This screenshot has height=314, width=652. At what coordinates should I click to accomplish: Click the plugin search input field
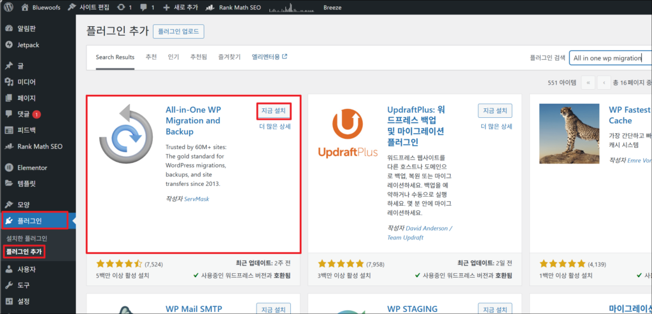tap(610, 58)
